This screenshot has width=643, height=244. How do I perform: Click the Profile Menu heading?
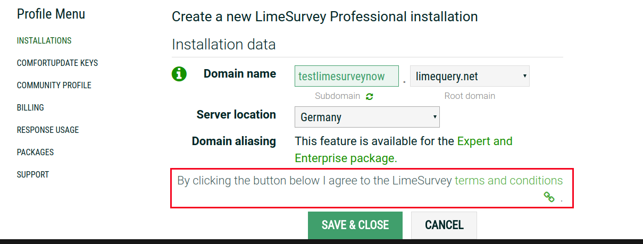[x=51, y=14]
